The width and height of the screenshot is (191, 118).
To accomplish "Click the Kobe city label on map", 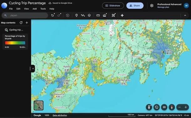I will tap(48, 82).
